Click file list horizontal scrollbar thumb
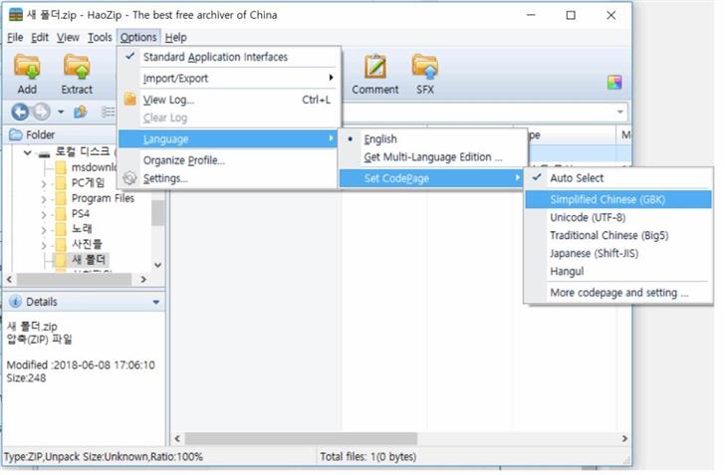 pyautogui.click(x=301, y=438)
